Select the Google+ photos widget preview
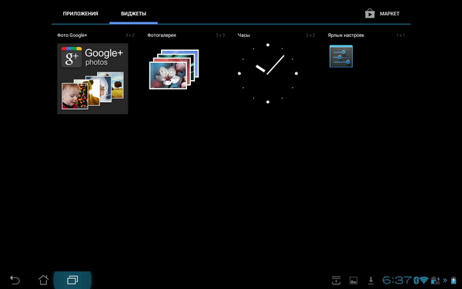The width and height of the screenshot is (462, 289). (x=92, y=79)
